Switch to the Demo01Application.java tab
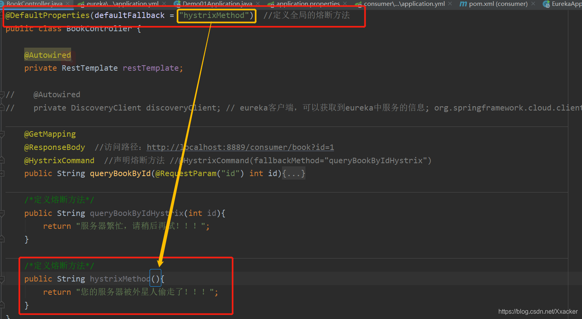The height and width of the screenshot is (319, 582). [217, 4]
